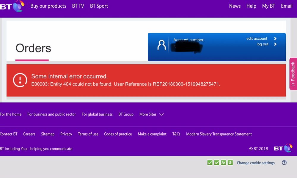
Task: Open the Feedback side tab
Action: 293,74
